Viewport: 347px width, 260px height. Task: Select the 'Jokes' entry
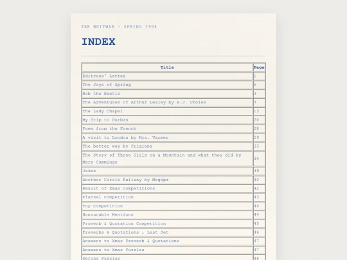(167, 171)
